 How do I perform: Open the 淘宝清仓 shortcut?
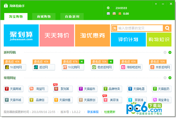pos(162,100)
